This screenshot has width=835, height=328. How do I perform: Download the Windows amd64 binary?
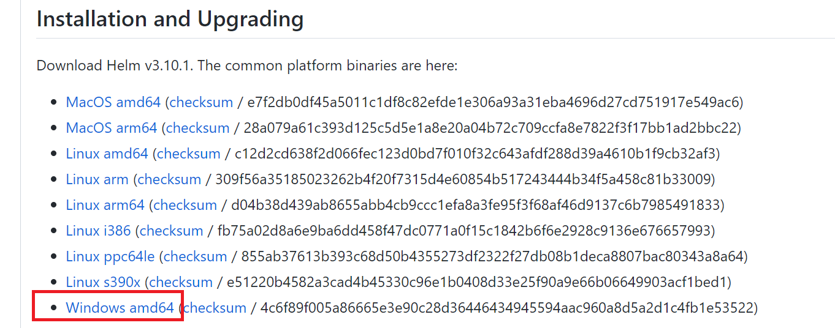pyautogui.click(x=120, y=308)
